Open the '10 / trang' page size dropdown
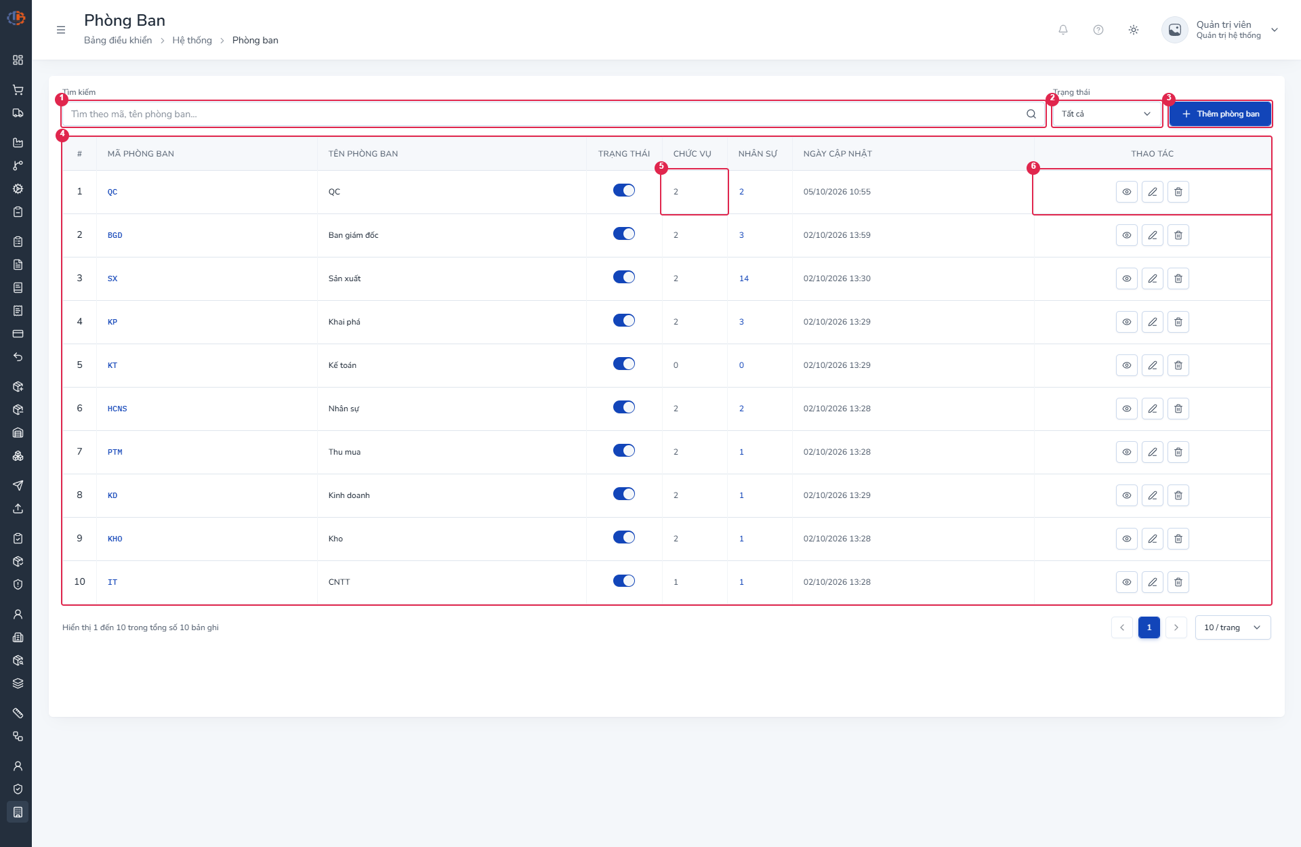This screenshot has height=847, width=1301. click(x=1233, y=627)
